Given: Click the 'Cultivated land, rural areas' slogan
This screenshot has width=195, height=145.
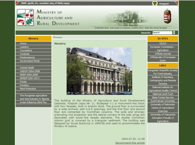Looking at the screenshot, I should [131, 28].
